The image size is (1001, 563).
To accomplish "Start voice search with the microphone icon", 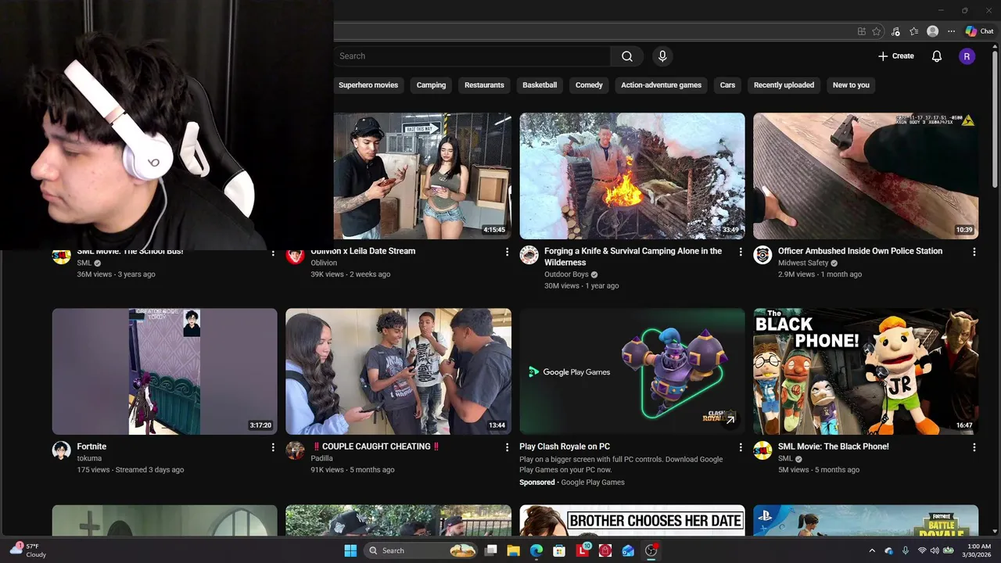I will (x=662, y=56).
